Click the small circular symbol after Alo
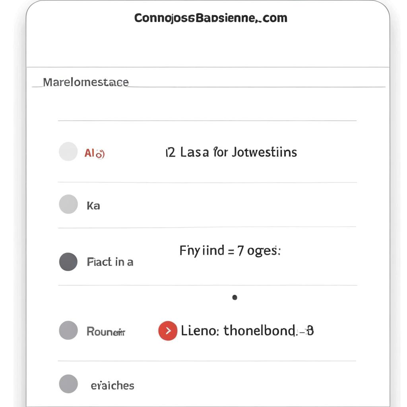This screenshot has width=407, height=407. [100, 154]
